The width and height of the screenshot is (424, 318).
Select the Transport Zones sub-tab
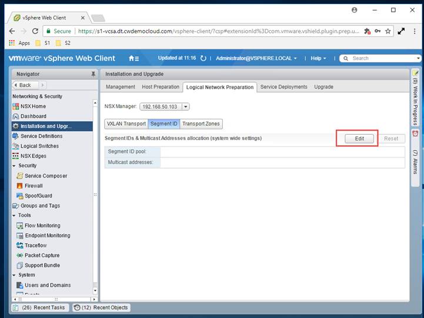[x=201, y=124]
